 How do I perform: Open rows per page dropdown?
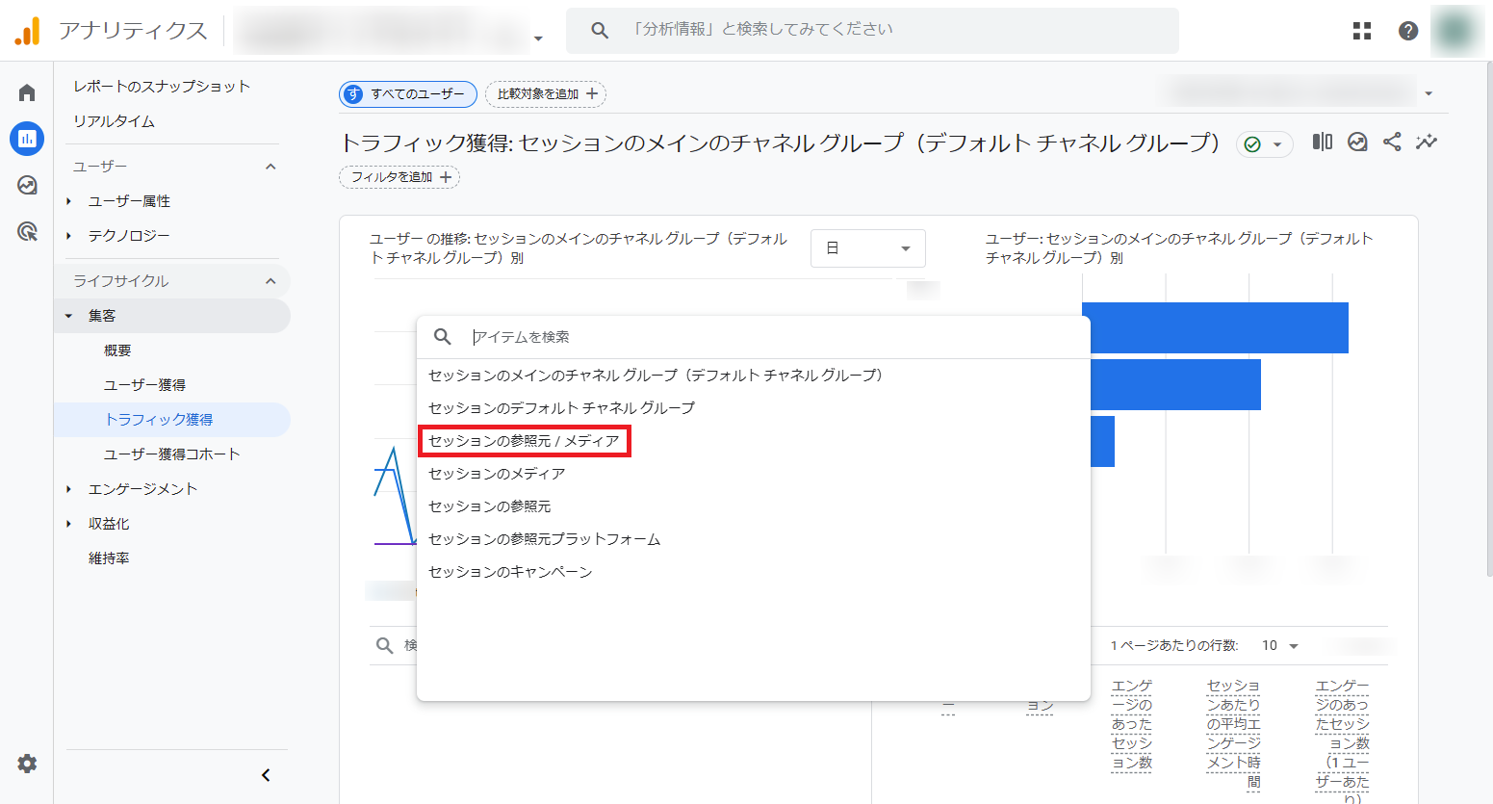1280,645
